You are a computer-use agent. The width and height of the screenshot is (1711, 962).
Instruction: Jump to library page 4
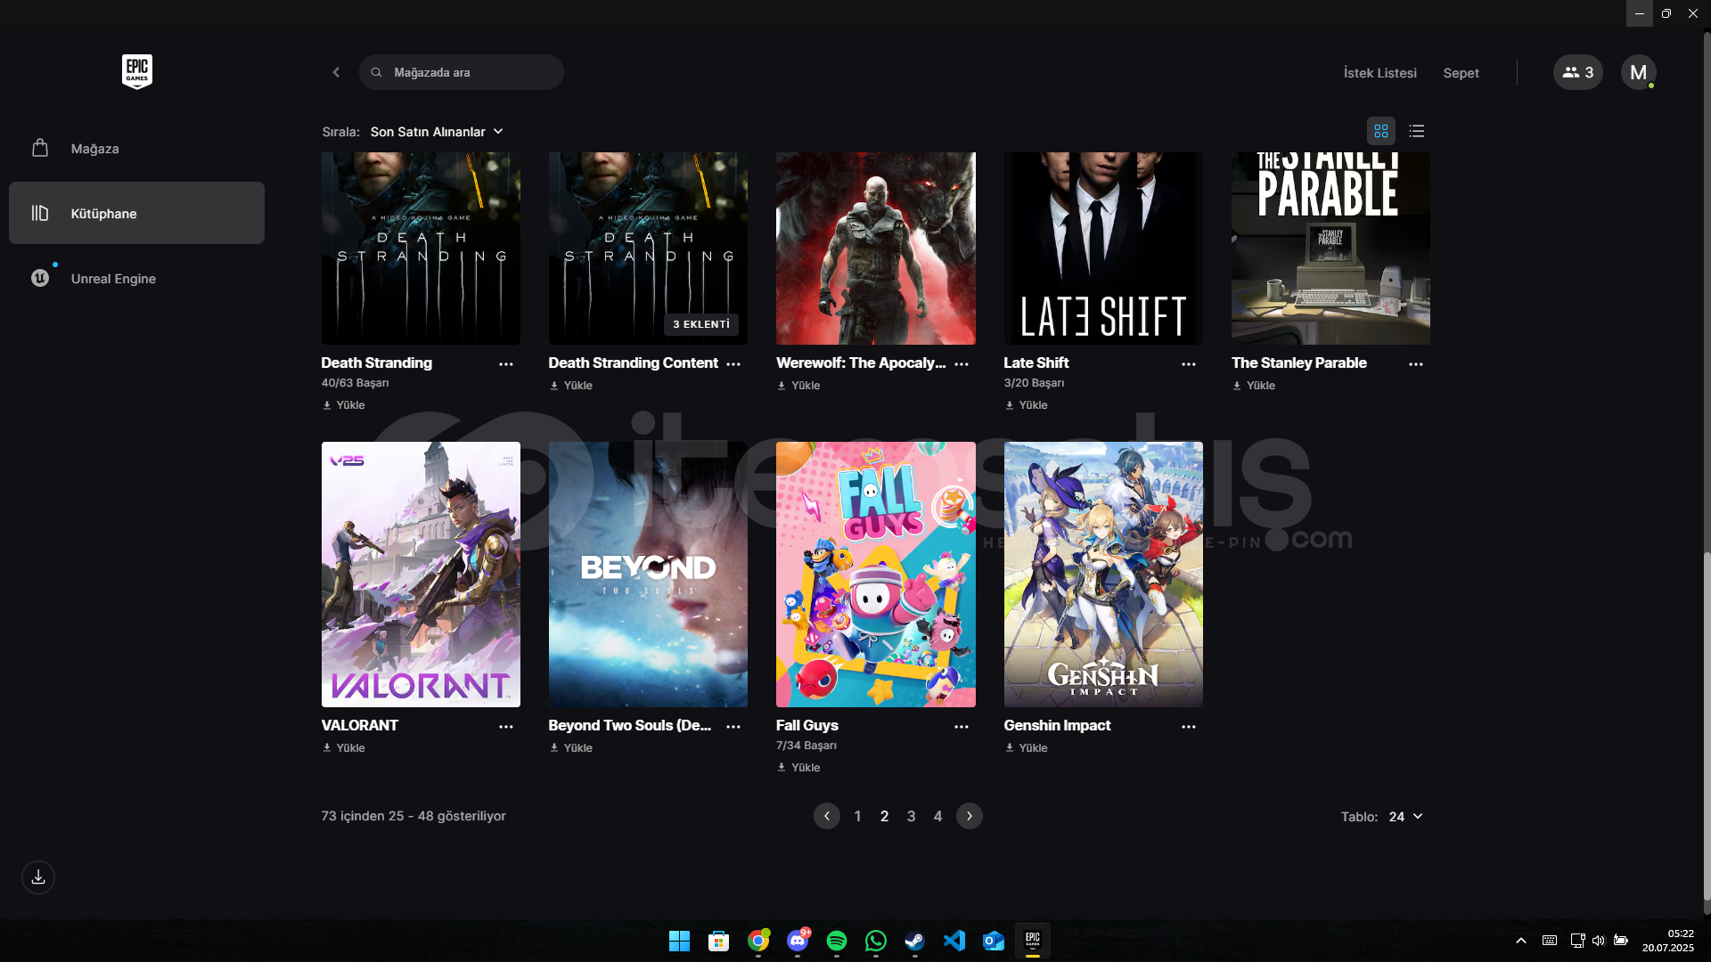pyautogui.click(x=937, y=816)
